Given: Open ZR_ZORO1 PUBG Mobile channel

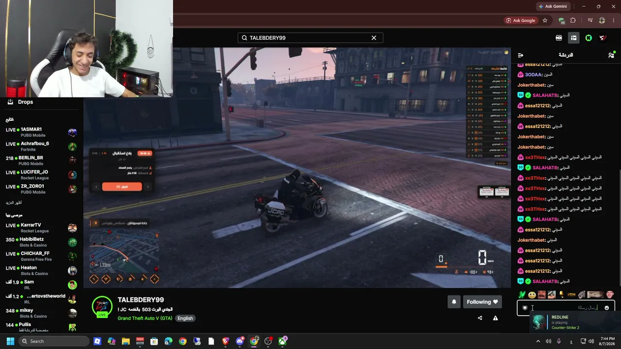Looking at the screenshot, I should click(x=41, y=189).
